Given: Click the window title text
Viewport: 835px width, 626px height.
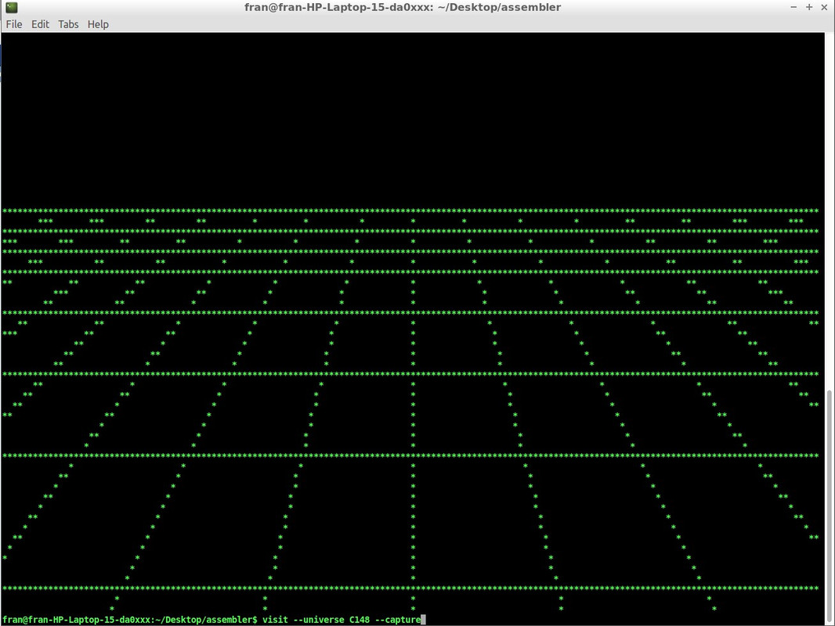Looking at the screenshot, I should click(x=403, y=8).
